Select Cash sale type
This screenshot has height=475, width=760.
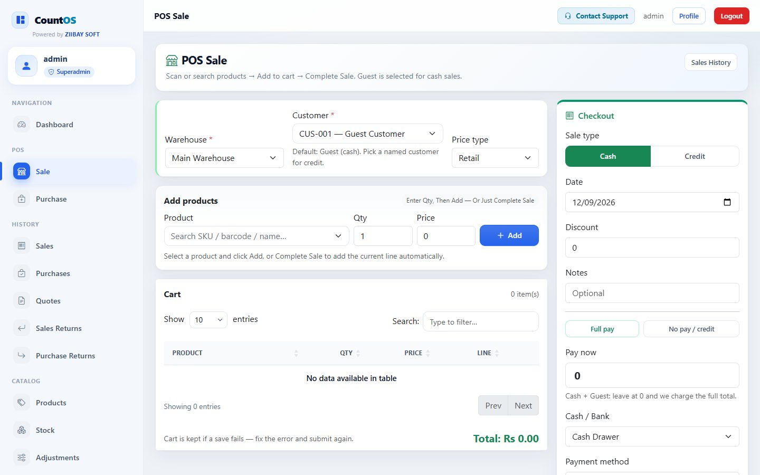point(608,156)
